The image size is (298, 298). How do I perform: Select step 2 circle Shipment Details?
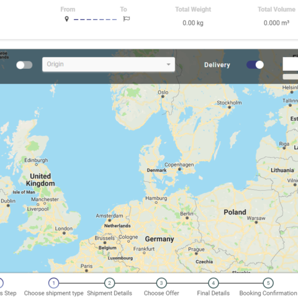(x=109, y=283)
